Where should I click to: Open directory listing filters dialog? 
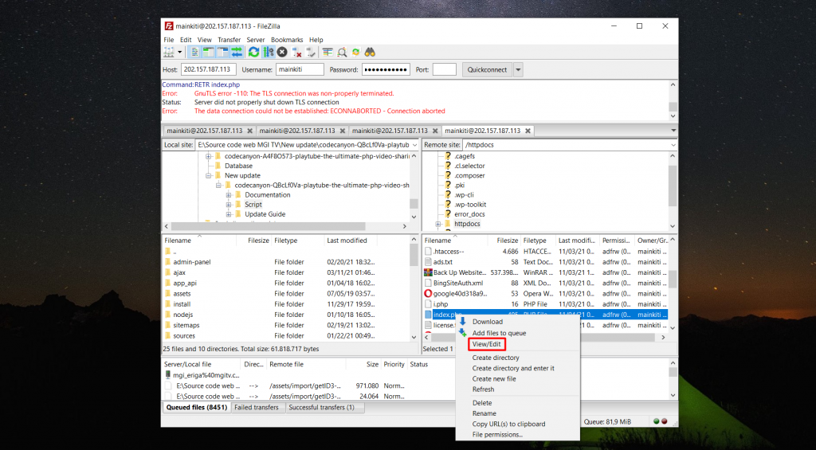(x=328, y=52)
